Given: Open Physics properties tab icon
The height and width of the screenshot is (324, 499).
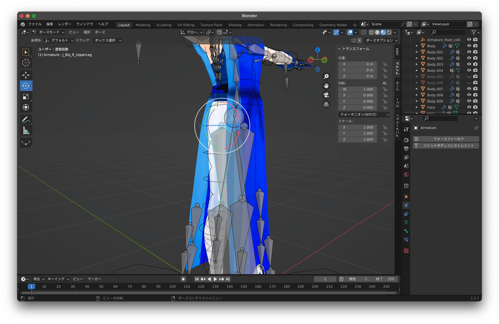Looking at the screenshot, I should (406, 205).
